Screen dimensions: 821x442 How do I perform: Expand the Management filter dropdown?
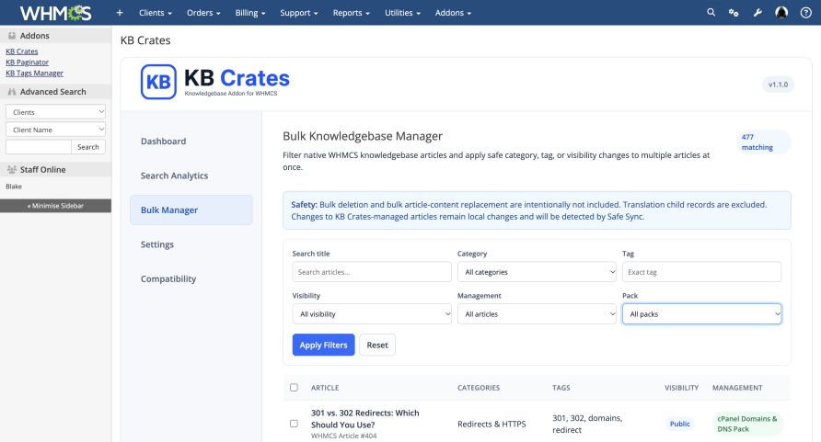537,314
